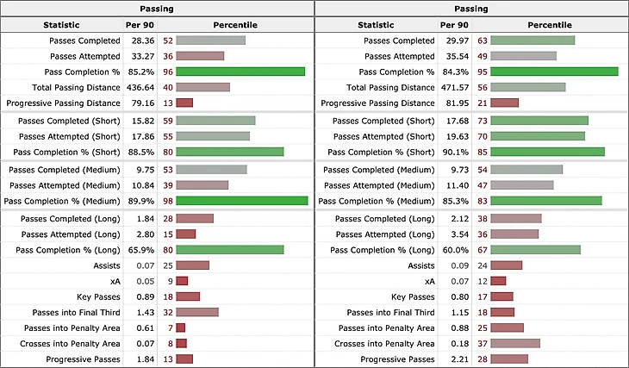Click the right table's Passing title header

click(x=471, y=9)
